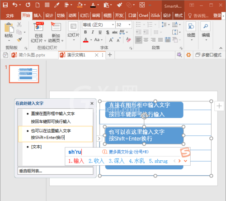The height and width of the screenshot is (201, 226).
Task: Open the font name dropdown 等线 (正文)
Action: 113,24
